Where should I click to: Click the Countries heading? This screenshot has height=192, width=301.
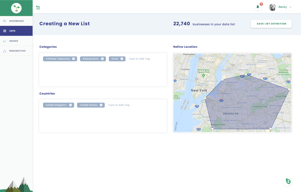(47, 93)
